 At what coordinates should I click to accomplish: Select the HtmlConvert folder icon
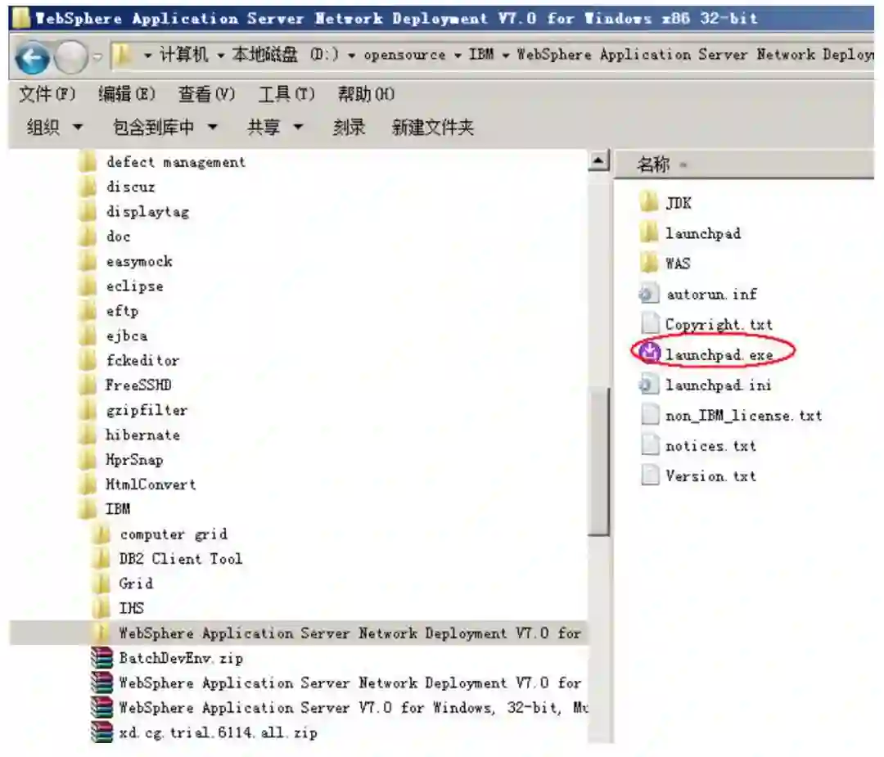click(88, 484)
